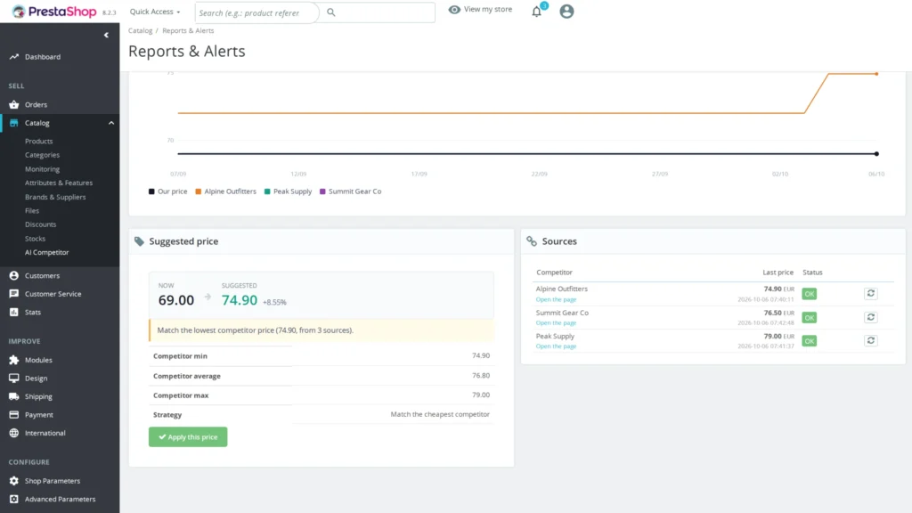Click the Modules puzzle icon

[x=14, y=360]
